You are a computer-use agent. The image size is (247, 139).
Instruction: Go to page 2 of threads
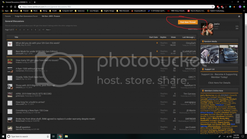(20, 30)
